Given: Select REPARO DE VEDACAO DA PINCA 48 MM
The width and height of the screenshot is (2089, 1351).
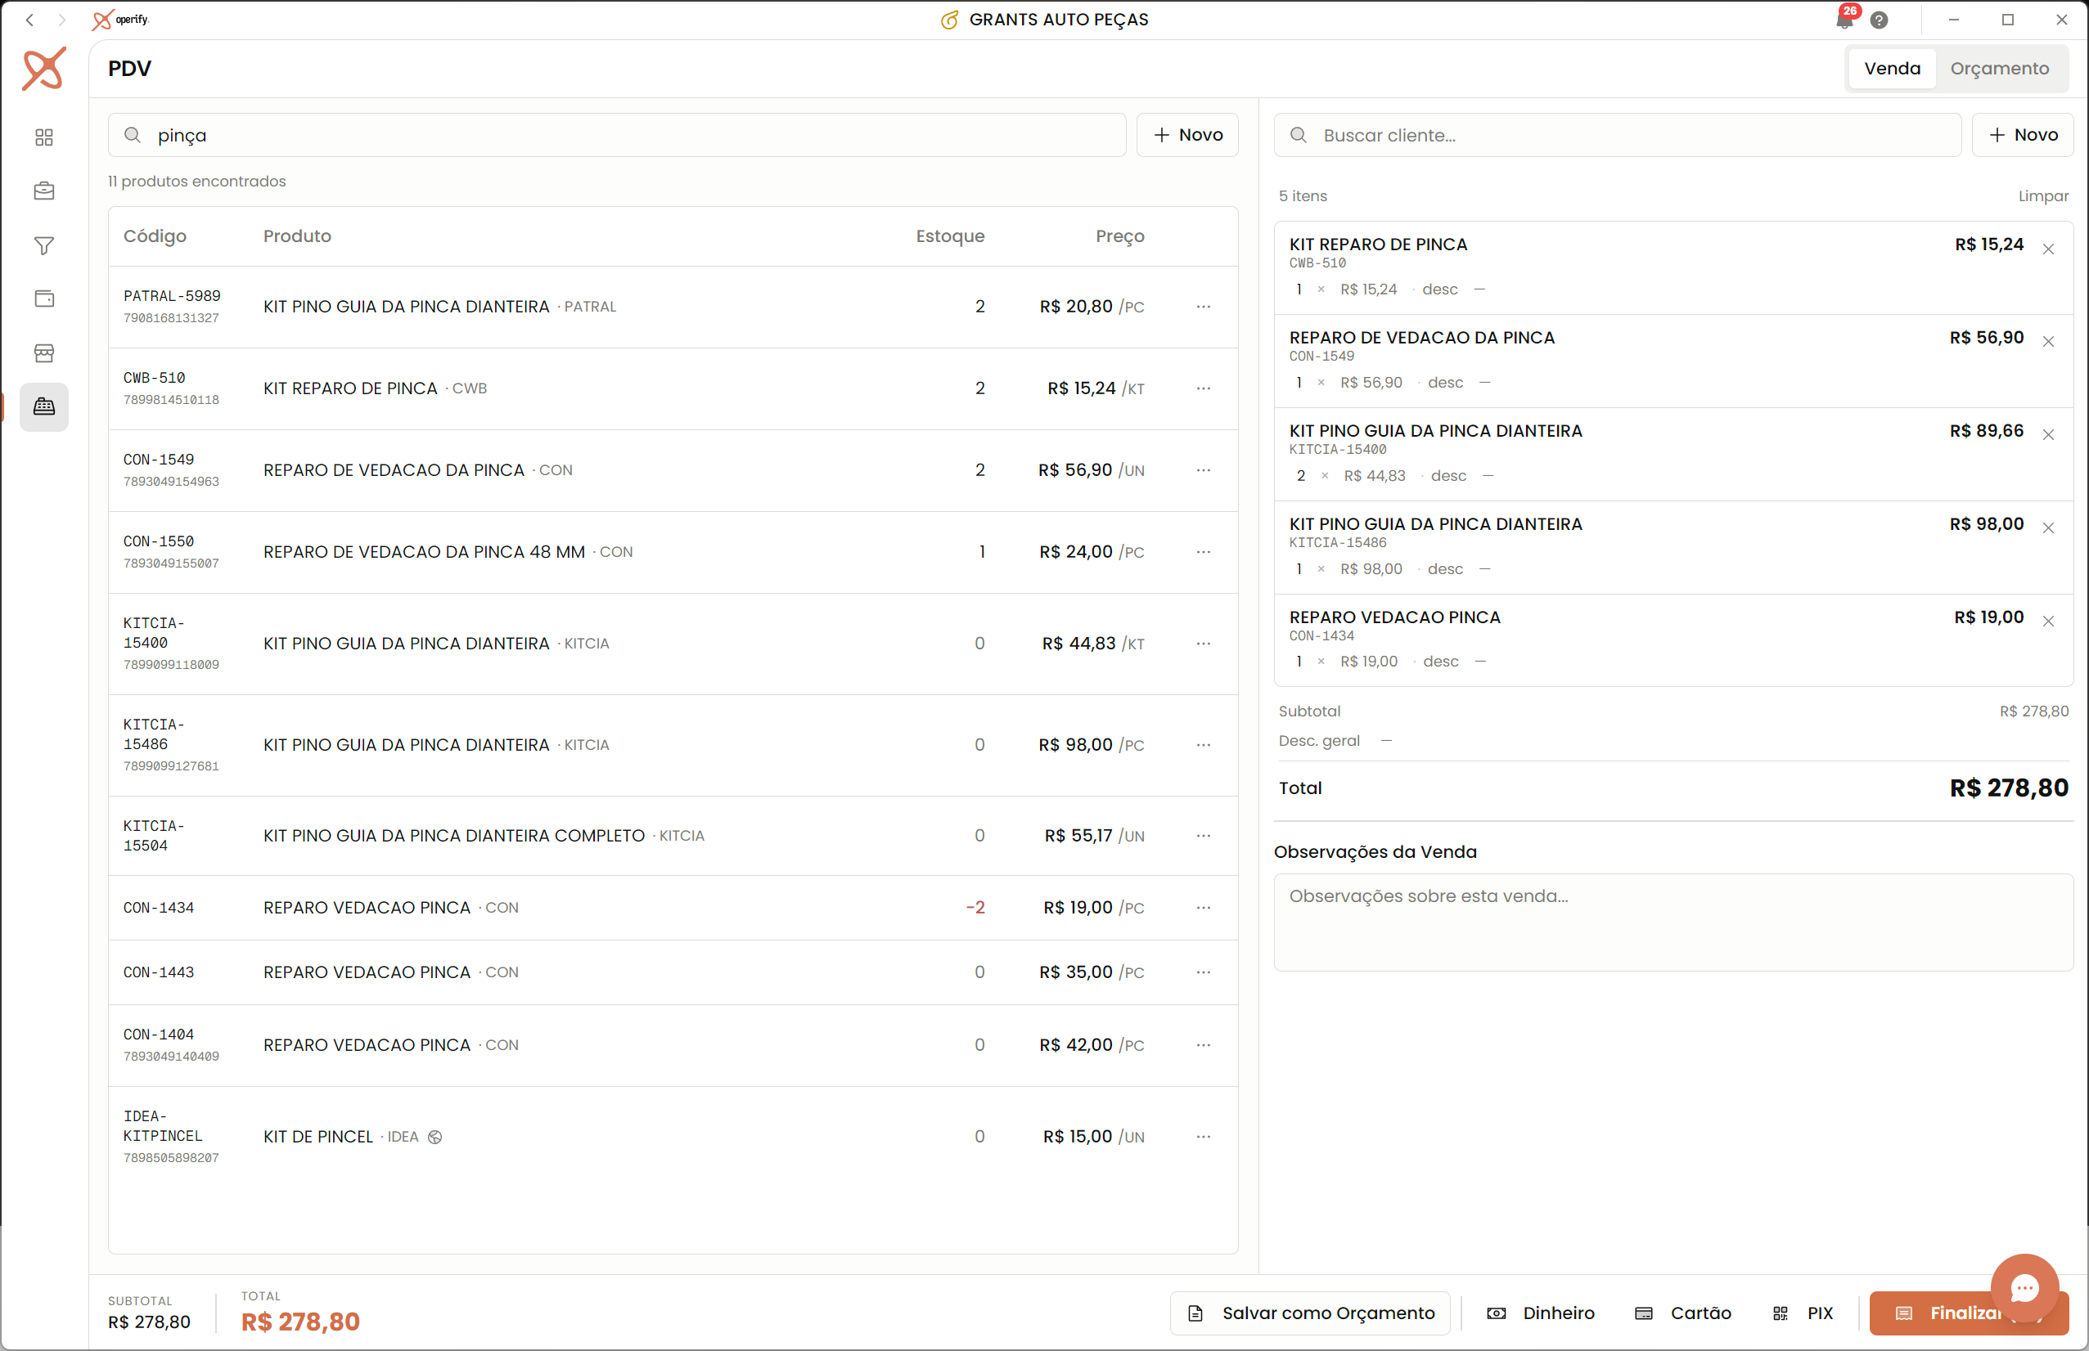Looking at the screenshot, I should [x=673, y=552].
